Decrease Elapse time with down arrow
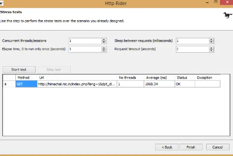 click(x=104, y=51)
